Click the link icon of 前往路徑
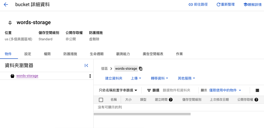 click(x=191, y=5)
